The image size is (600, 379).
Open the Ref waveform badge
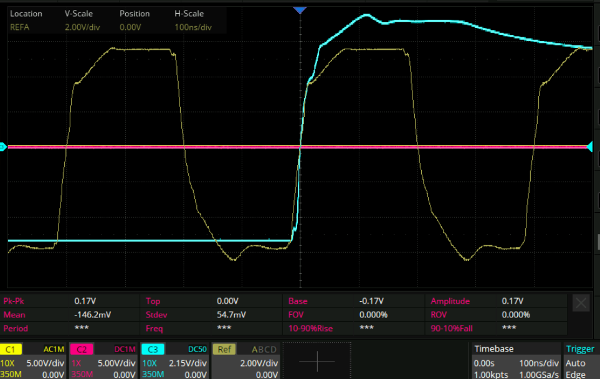pyautogui.click(x=223, y=349)
